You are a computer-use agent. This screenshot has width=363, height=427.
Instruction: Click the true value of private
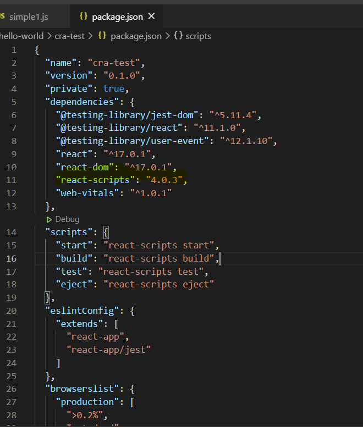coord(114,89)
